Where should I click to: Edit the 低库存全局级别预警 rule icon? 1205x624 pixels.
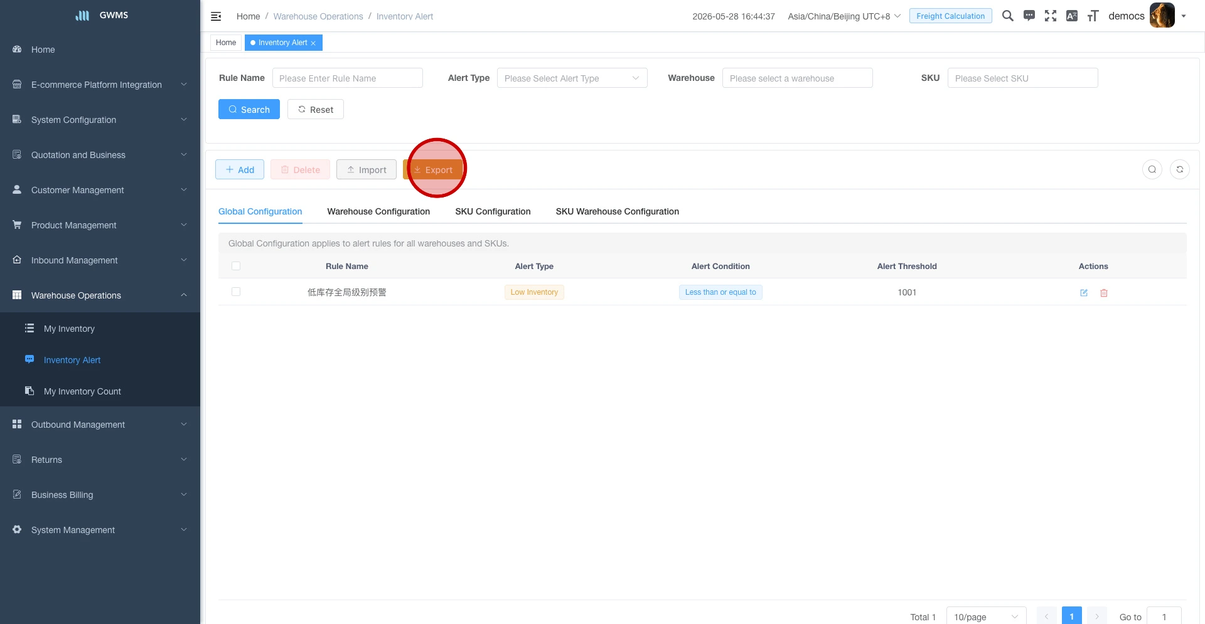[1084, 293]
